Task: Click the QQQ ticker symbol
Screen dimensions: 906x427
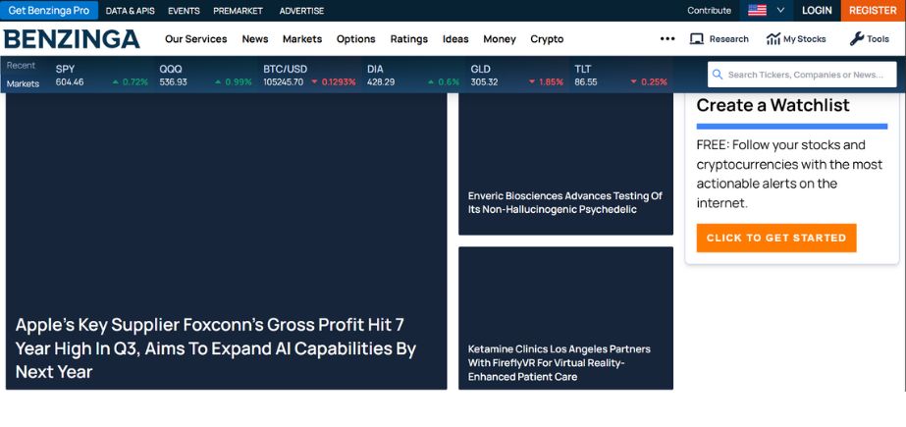Action: point(171,69)
